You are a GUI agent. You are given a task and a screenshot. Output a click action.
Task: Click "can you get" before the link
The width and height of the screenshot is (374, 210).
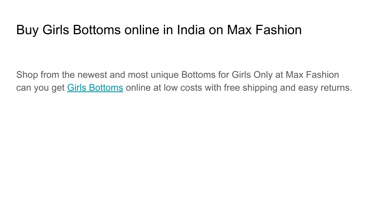coord(40,88)
